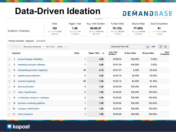The image size is (176, 132).
Task: Select the lead qualification row checkbox
Action: [x=9, y=87]
